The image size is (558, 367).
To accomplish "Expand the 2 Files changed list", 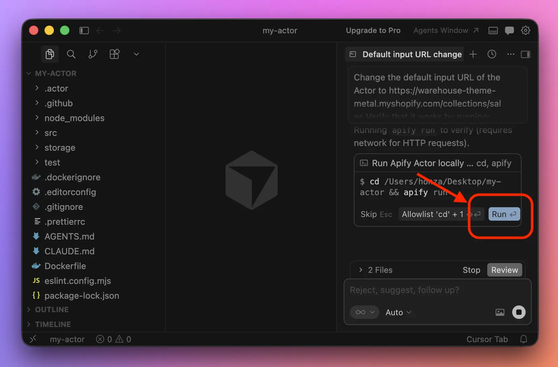I will (375, 270).
